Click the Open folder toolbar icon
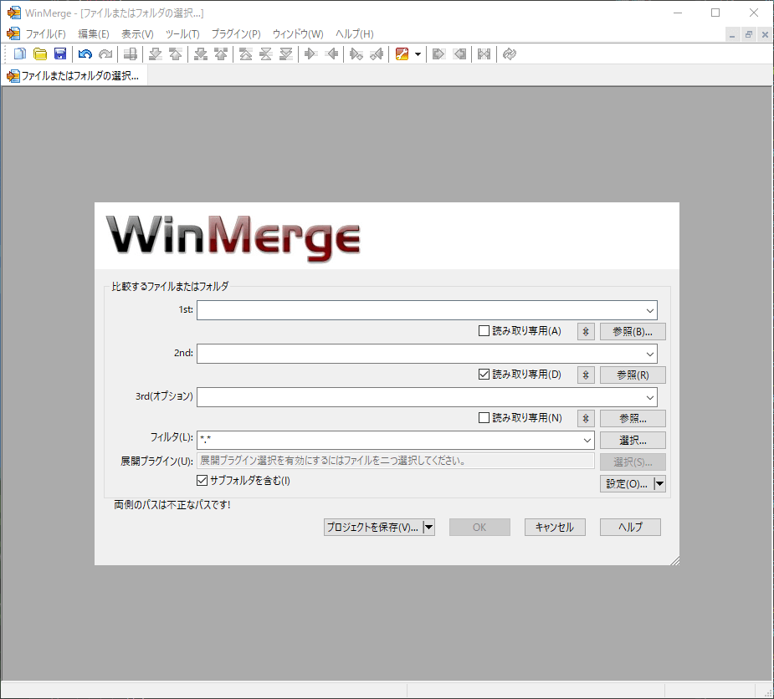This screenshot has height=699, width=774. (x=40, y=54)
